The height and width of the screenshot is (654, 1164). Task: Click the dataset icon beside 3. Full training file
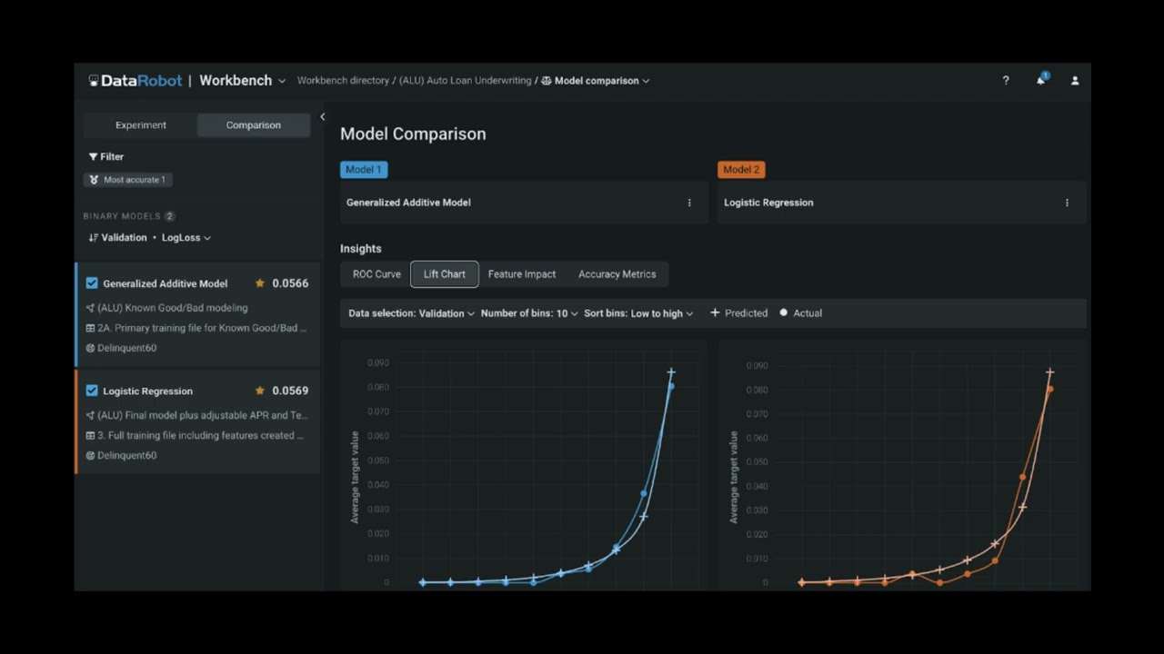(90, 435)
